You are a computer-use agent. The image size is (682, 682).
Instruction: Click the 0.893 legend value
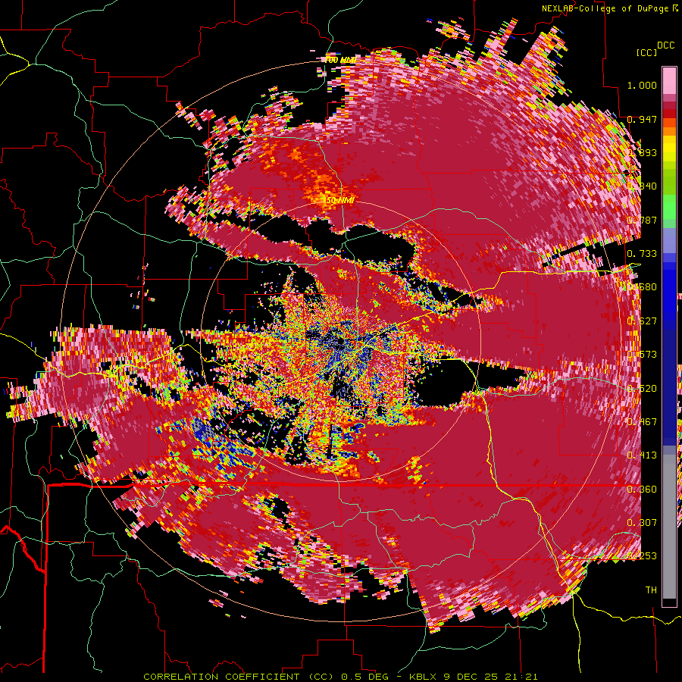642,152
